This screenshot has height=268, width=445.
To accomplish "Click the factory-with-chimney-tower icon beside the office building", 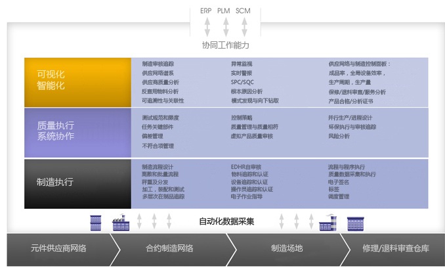I will coord(328,223).
